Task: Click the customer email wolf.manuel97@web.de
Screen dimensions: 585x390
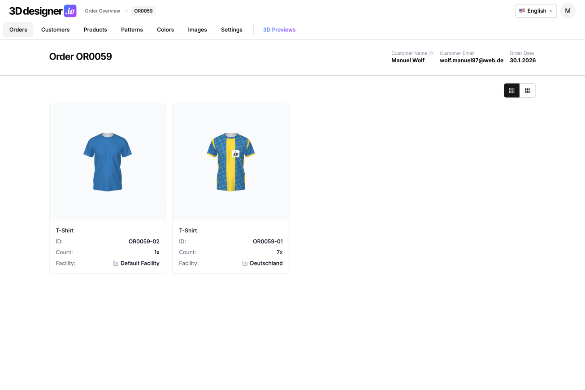Action: 471,61
